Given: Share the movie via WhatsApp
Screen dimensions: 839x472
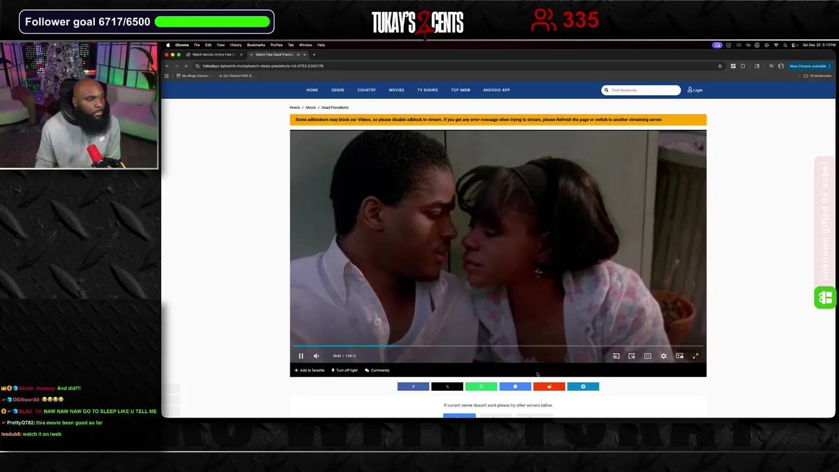Looking at the screenshot, I should pos(481,387).
